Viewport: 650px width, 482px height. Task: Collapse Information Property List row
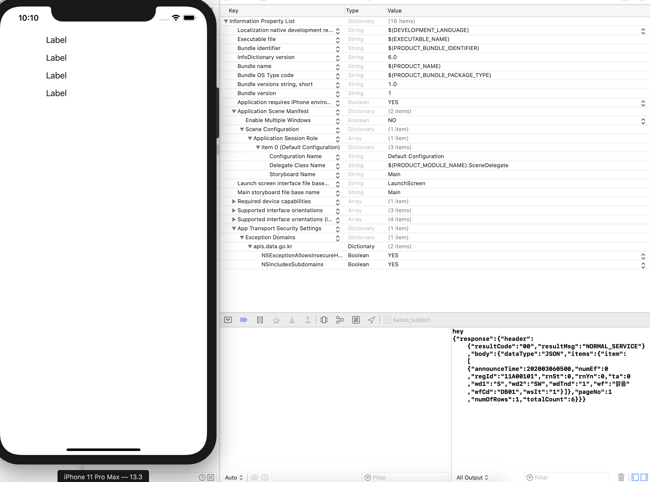[x=226, y=21]
